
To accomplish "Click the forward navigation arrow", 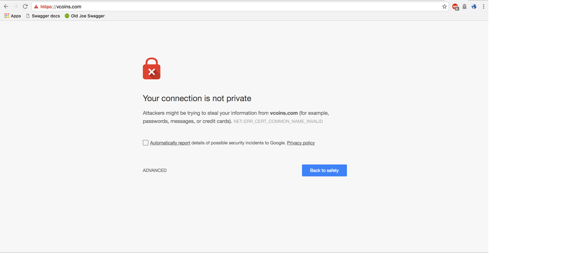I will tap(16, 6).
